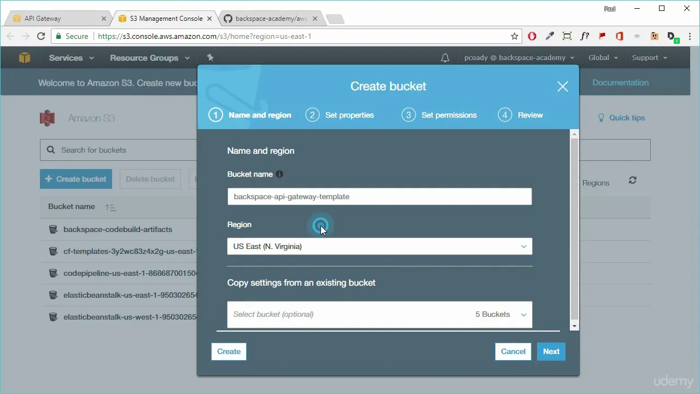Click the browser address bar URL
This screenshot has width=700, height=394.
[205, 36]
